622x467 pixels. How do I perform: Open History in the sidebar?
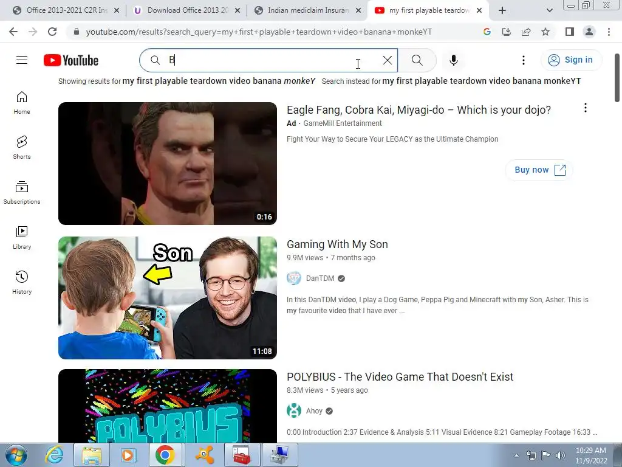[x=22, y=282]
